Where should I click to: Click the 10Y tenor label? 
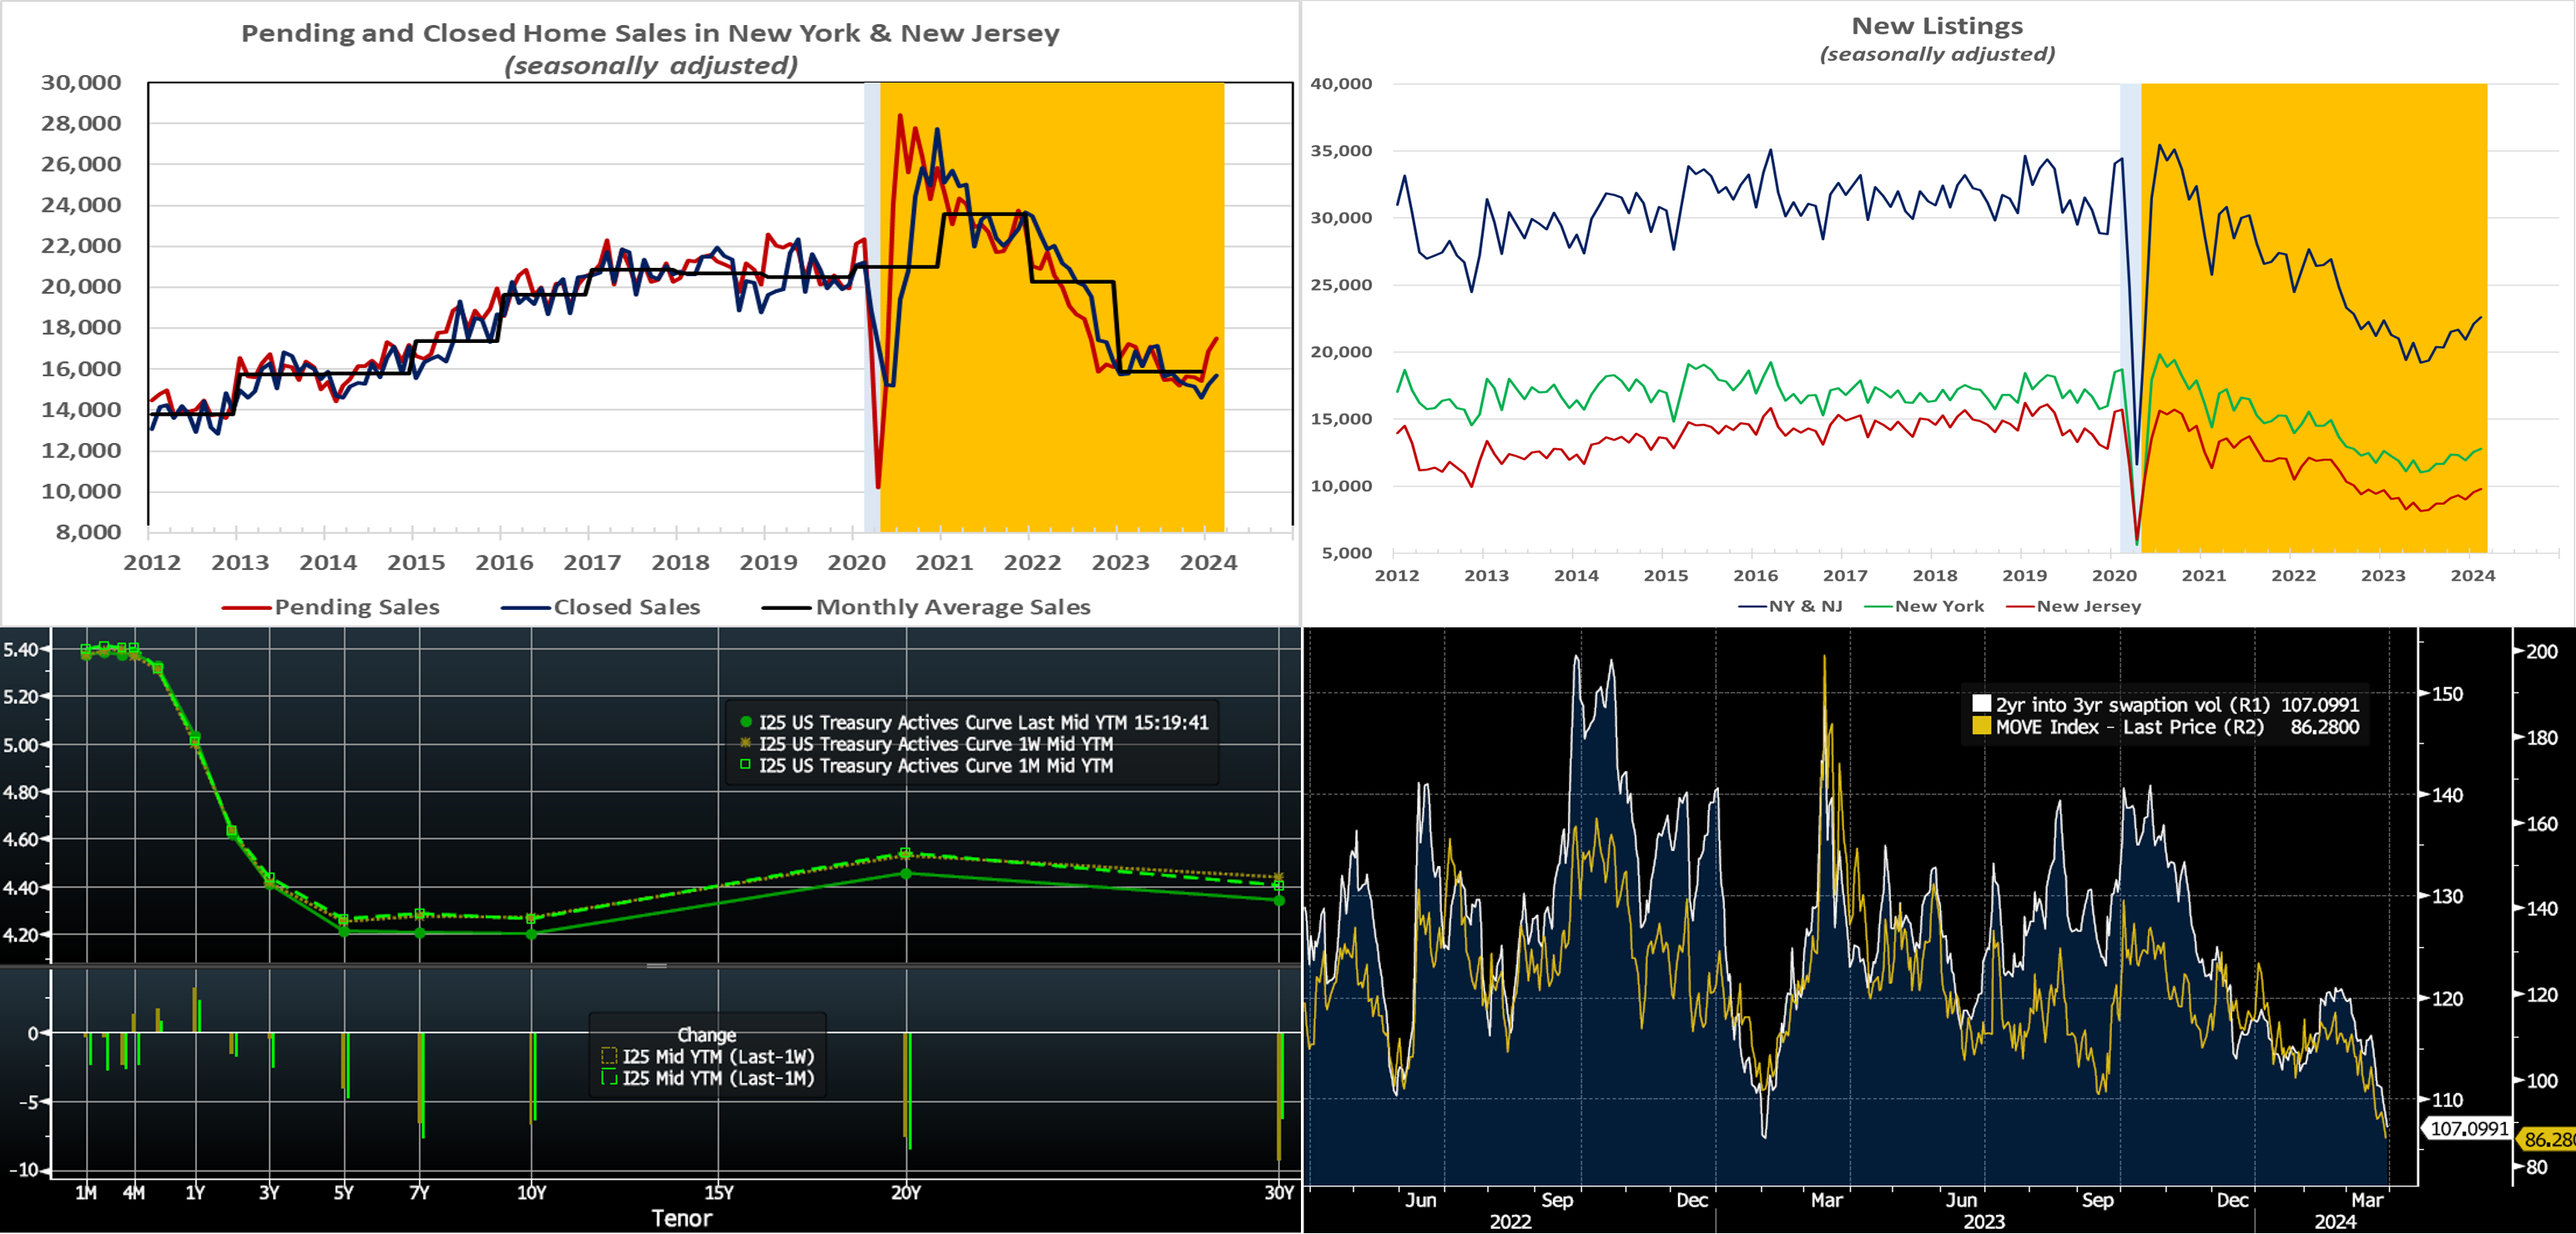531,1192
